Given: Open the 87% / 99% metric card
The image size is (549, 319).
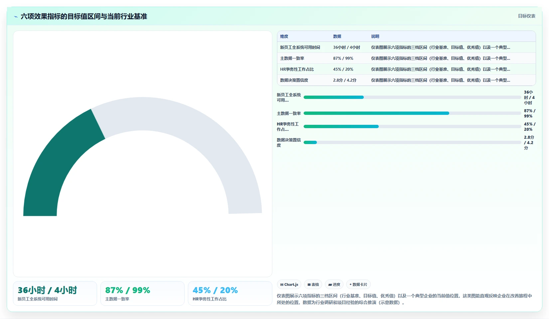Looking at the screenshot, I should [x=142, y=293].
